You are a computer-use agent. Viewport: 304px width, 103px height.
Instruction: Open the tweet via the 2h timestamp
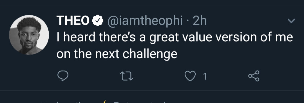200,21
